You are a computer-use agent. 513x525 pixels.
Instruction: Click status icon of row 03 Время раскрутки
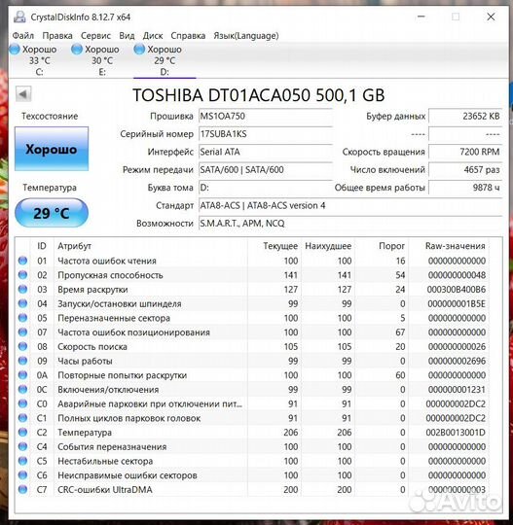click(22, 289)
